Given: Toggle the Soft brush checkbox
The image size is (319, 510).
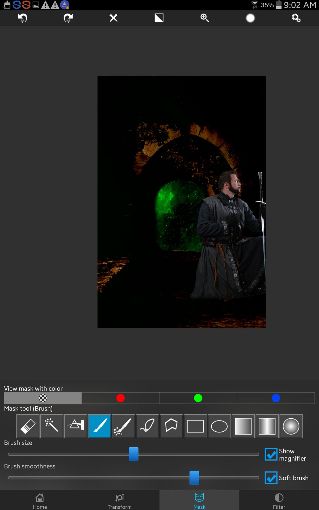Looking at the screenshot, I should pyautogui.click(x=271, y=478).
